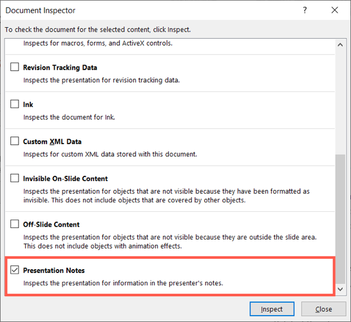This screenshot has height=322, width=351.
Task: Click the scroll up arrow
Action: [x=340, y=44]
